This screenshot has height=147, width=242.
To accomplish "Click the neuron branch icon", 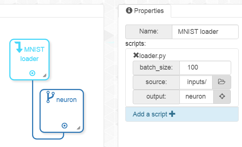I will (50, 97).
